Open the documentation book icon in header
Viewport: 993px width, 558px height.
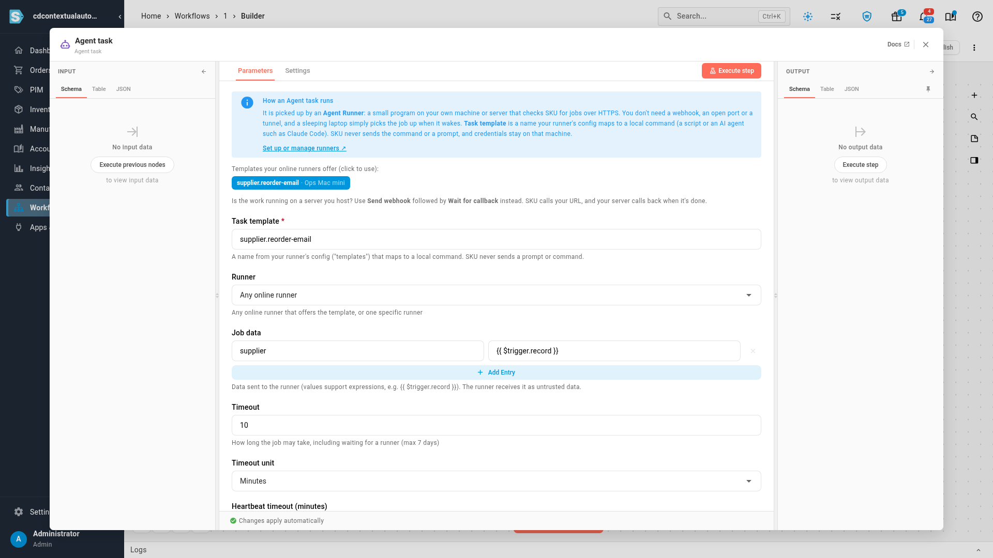(x=951, y=17)
